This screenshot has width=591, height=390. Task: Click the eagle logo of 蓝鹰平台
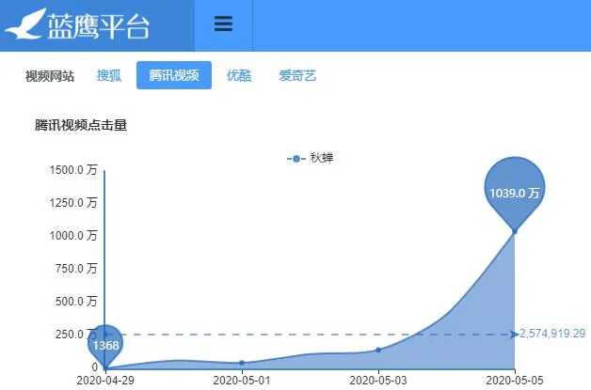pos(25,24)
